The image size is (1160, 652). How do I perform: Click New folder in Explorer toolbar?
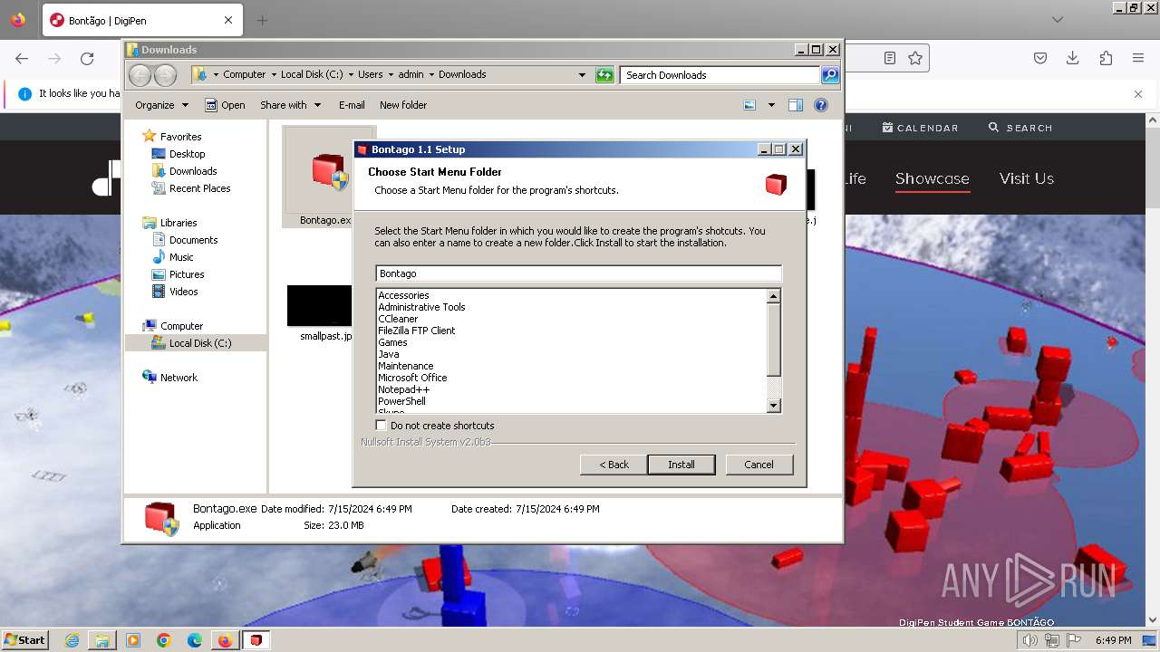point(403,105)
